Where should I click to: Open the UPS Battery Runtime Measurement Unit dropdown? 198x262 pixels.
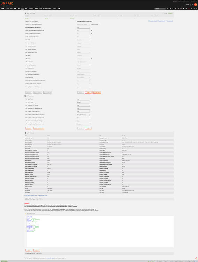84,124
